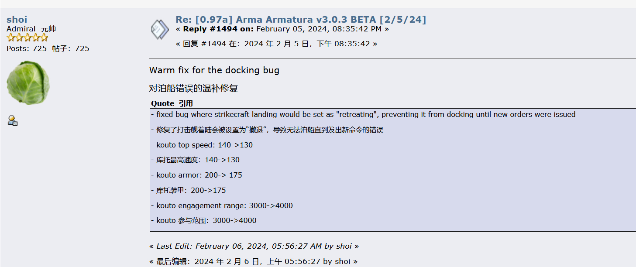Click the first gold rank star
The image size is (636, 267).
(10, 38)
